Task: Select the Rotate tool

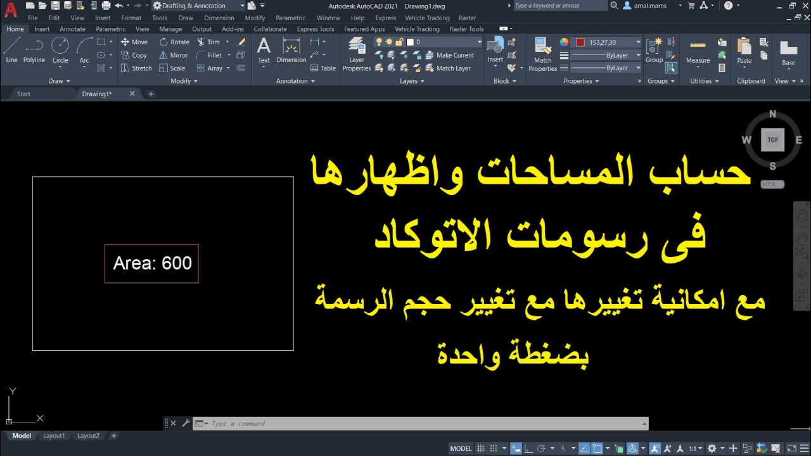Action: (174, 42)
